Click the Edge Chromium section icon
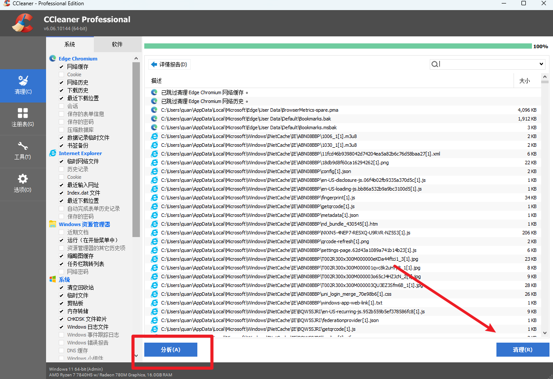Viewport: 553px width, 379px height. pos(53,58)
